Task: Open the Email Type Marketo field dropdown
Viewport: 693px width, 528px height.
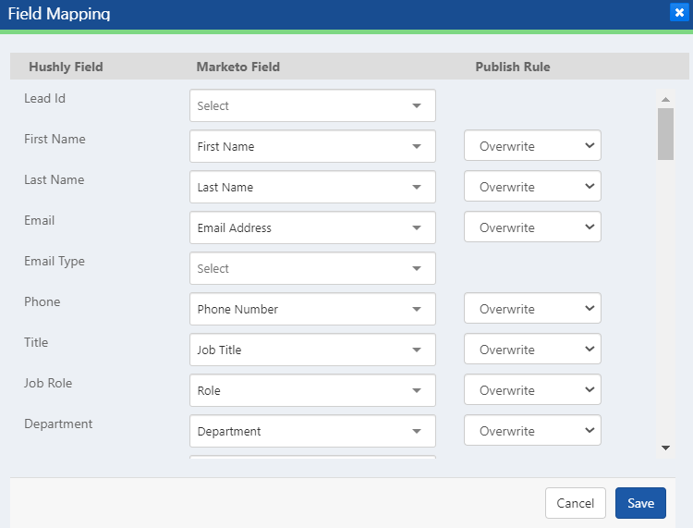Action: [x=312, y=268]
